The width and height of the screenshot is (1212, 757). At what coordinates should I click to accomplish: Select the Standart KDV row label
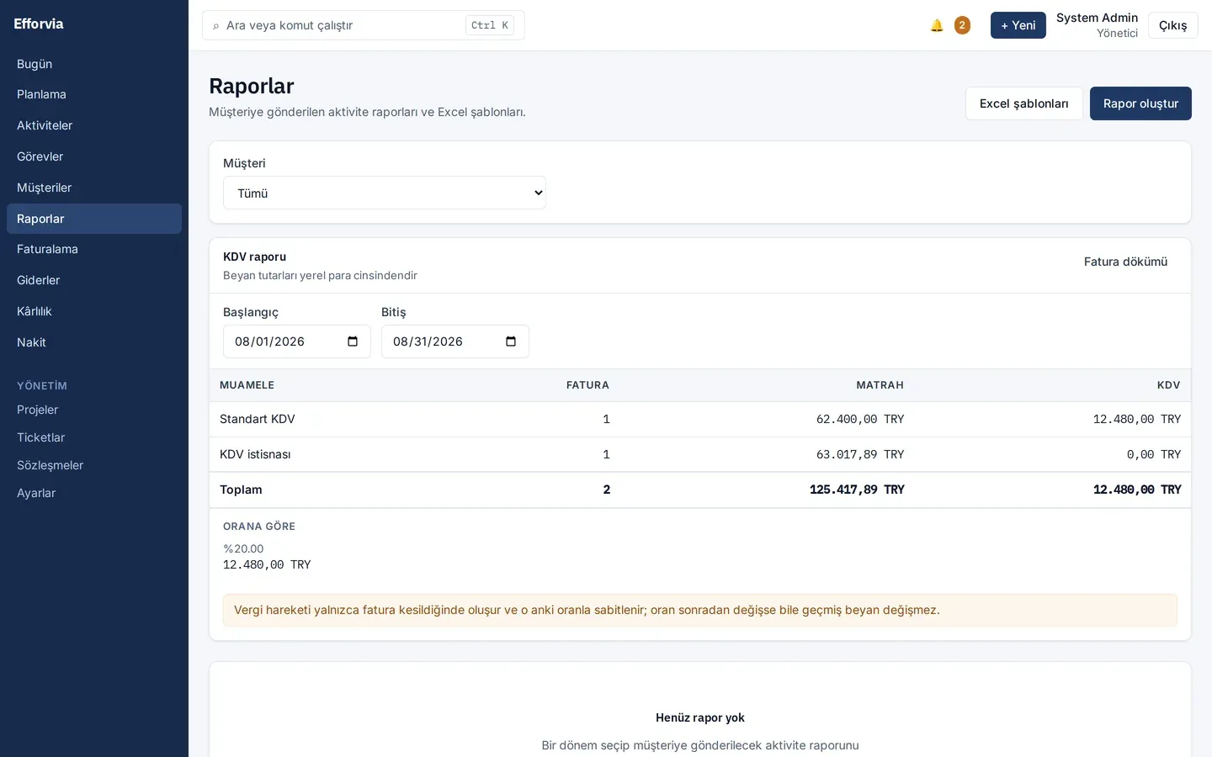(x=258, y=419)
